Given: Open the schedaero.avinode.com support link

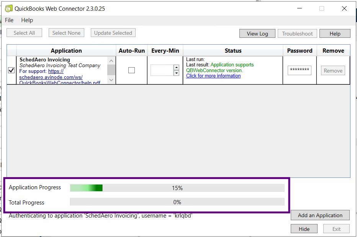Looking at the screenshot, I should coord(51,77).
